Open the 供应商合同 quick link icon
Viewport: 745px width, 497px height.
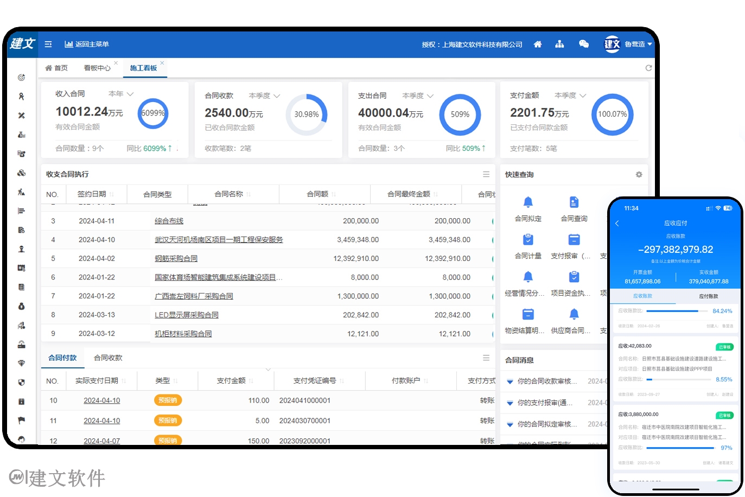574,314
